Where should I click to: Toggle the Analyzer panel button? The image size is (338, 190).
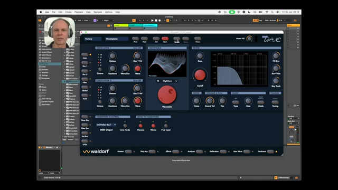pyautogui.click(x=199, y=151)
